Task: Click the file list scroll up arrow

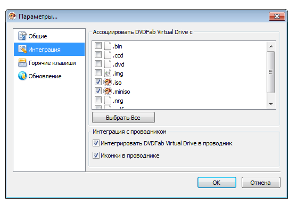Action: pos(271,46)
